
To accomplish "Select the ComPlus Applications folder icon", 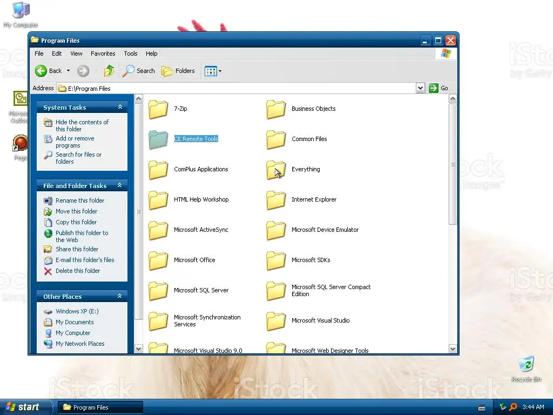I will (158, 170).
